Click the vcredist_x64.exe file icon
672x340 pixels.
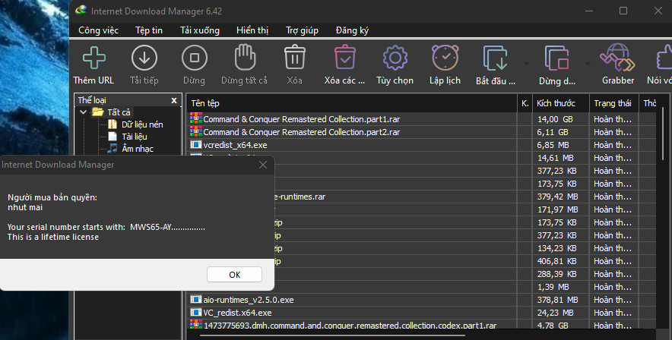point(196,145)
